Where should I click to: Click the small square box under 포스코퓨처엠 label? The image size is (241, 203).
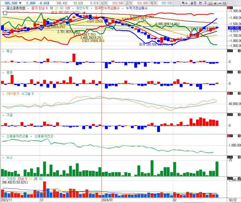(5, 13)
